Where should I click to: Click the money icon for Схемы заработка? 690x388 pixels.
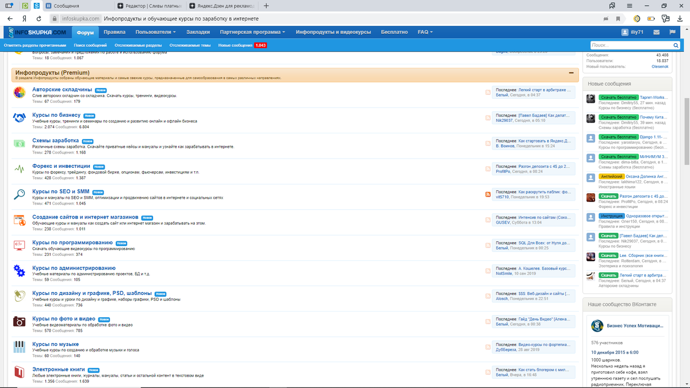20,143
